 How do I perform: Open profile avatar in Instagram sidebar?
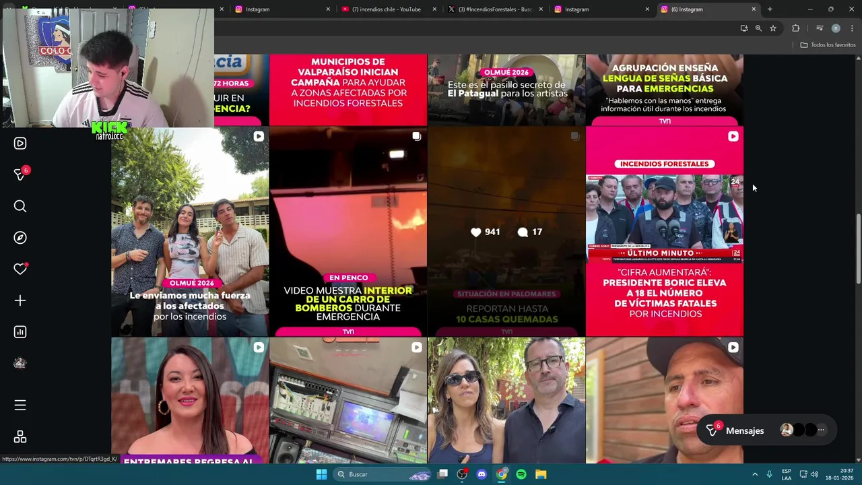click(x=20, y=363)
